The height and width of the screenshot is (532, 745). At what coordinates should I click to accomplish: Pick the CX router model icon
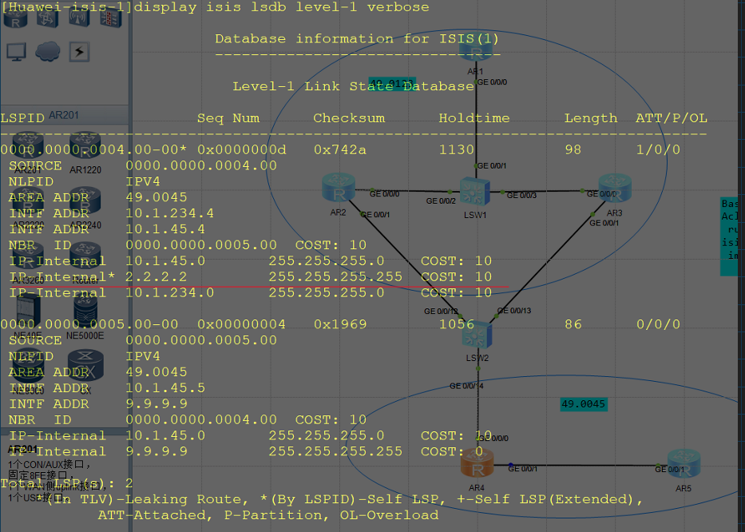tap(85, 367)
